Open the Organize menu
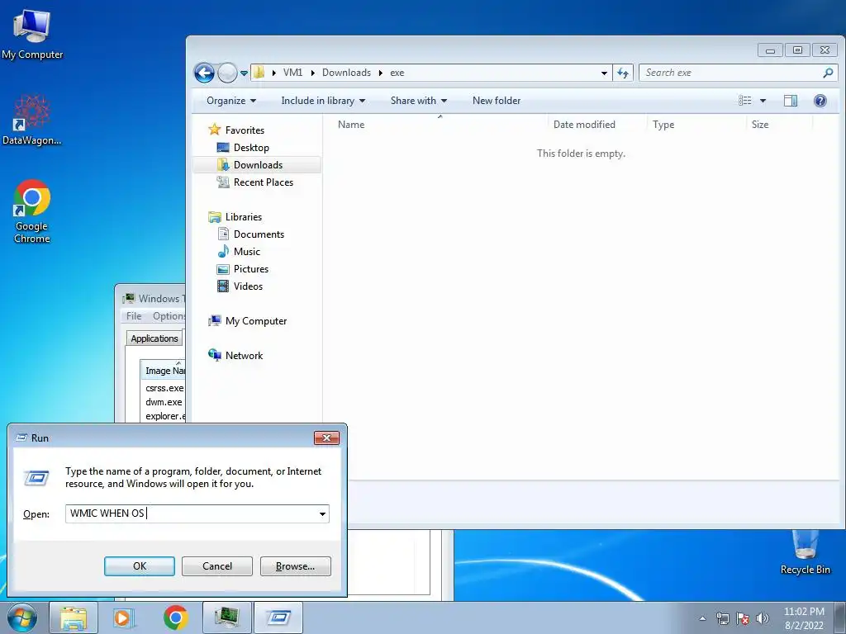The image size is (846, 634). tap(231, 101)
